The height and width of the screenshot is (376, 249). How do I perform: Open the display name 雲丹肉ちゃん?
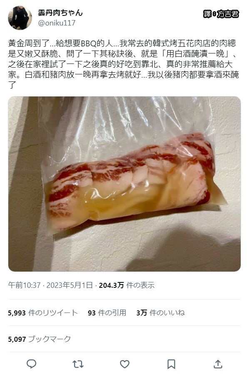[60, 13]
